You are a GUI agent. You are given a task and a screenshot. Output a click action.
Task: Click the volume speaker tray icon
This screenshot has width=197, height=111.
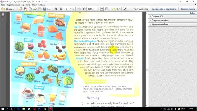[172, 109]
